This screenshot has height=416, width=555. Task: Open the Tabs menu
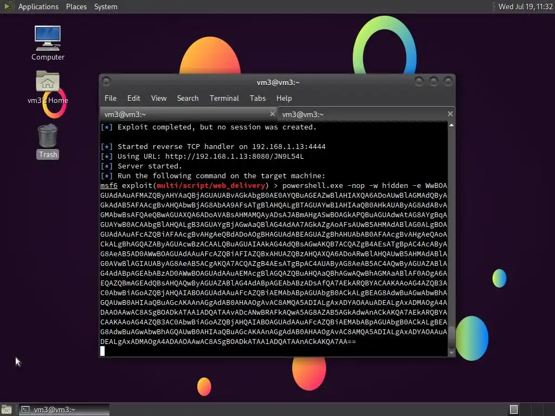pos(257,99)
